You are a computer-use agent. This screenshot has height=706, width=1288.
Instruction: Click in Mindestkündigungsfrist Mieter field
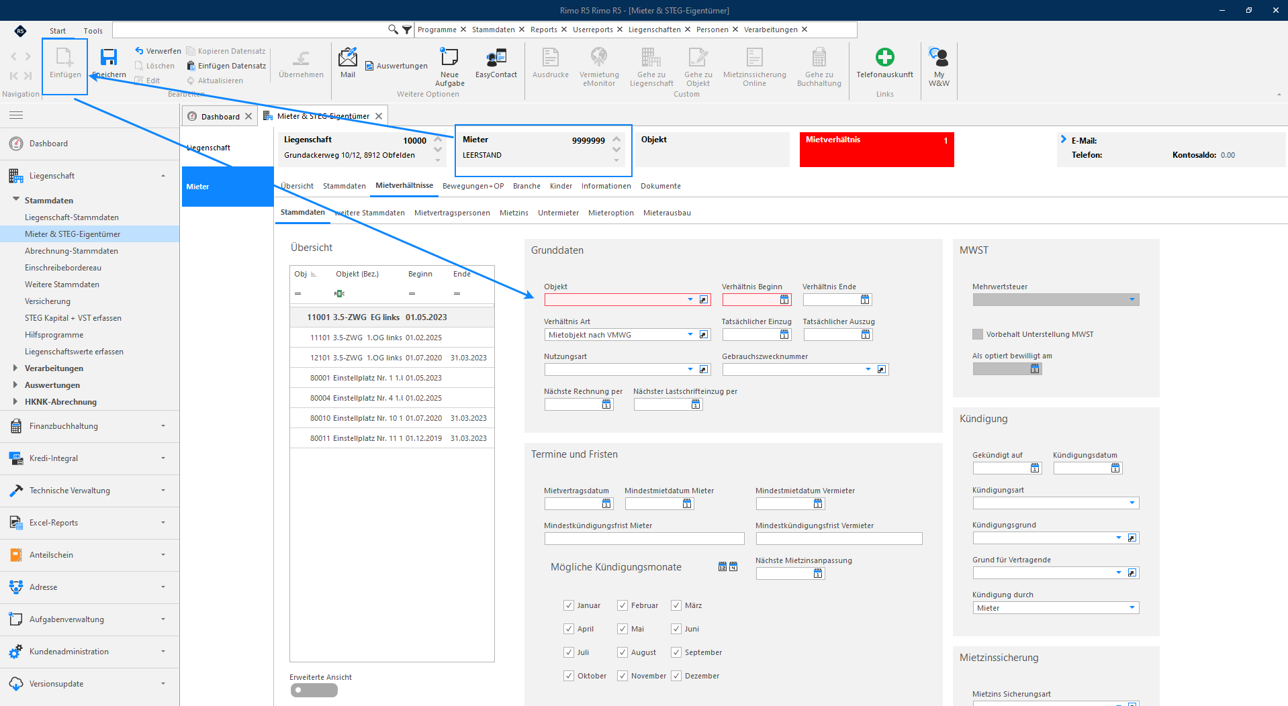(x=644, y=539)
